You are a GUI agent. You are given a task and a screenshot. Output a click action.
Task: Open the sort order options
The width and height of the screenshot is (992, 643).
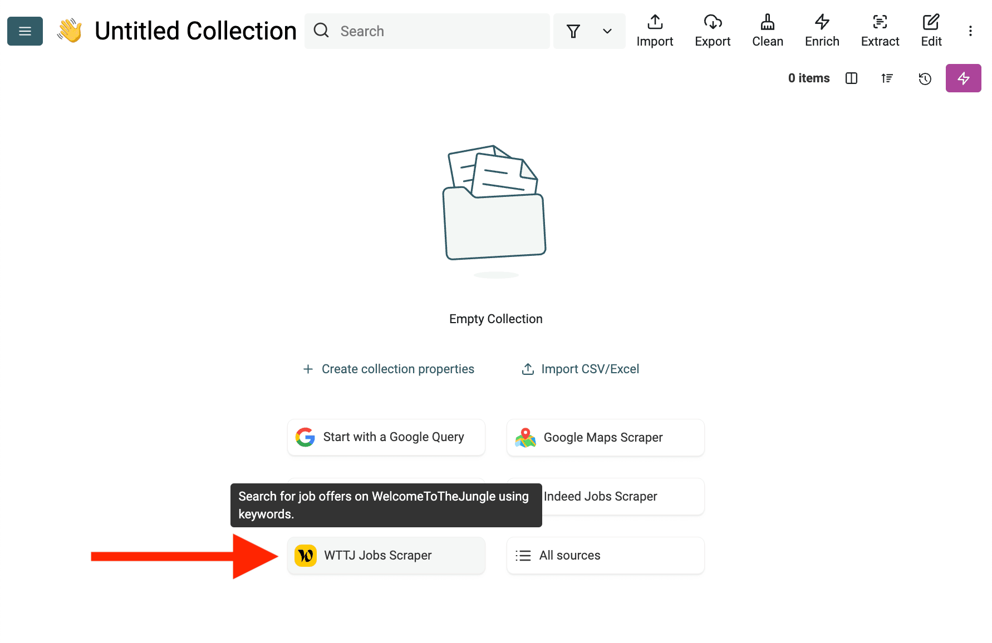887,78
